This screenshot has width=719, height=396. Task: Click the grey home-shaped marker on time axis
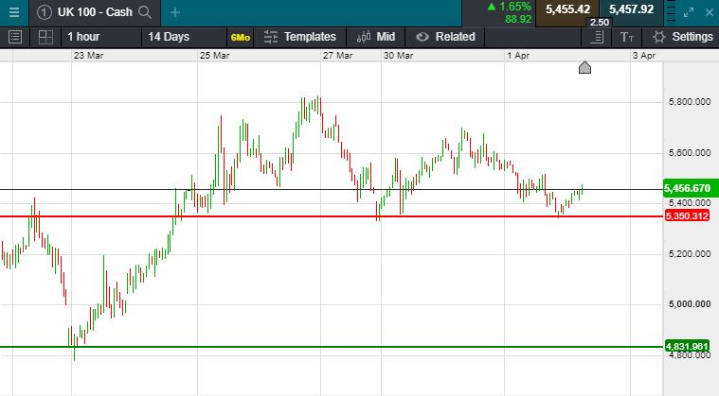pos(584,68)
